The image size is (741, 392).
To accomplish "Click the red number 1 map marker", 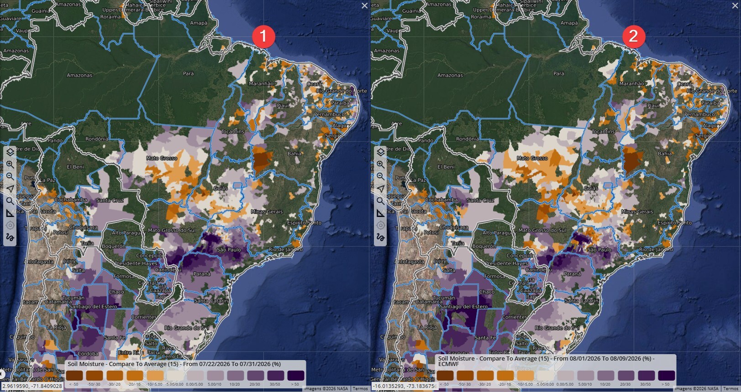I will click(263, 36).
